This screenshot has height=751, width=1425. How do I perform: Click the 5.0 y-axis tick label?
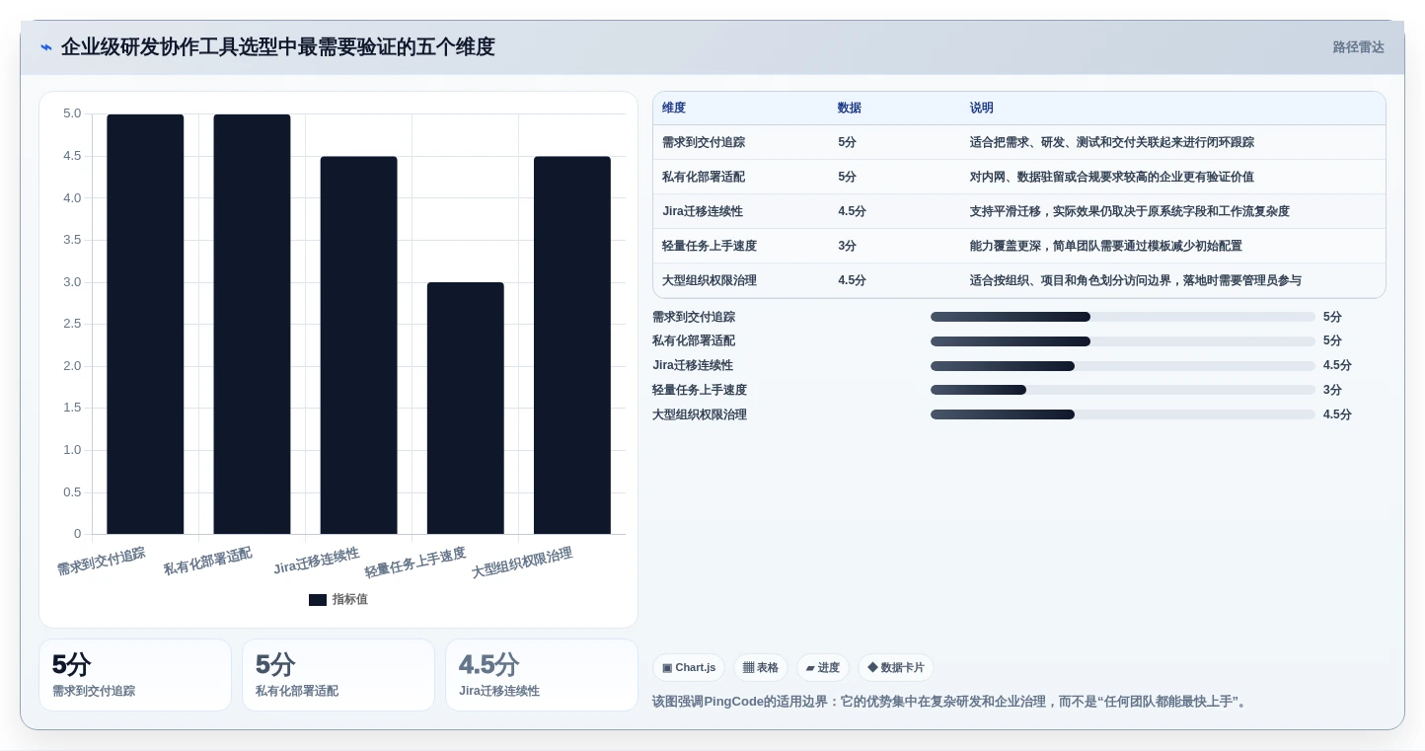coord(72,113)
